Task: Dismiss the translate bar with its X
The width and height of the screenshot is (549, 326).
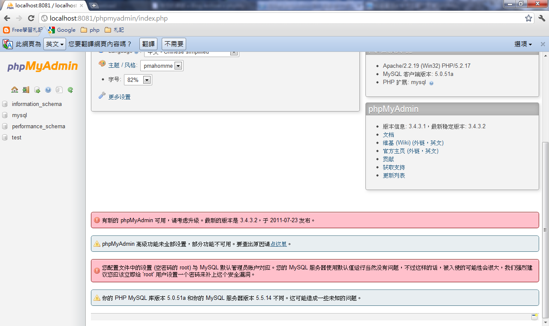Action: pos(543,44)
